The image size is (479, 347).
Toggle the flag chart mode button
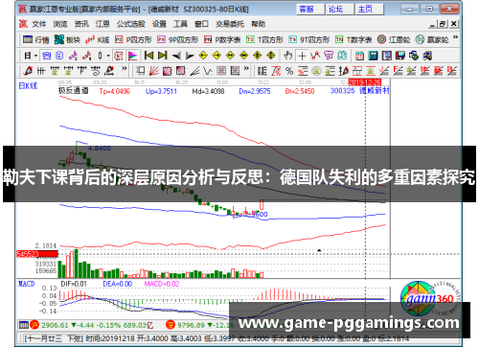(x=132, y=56)
